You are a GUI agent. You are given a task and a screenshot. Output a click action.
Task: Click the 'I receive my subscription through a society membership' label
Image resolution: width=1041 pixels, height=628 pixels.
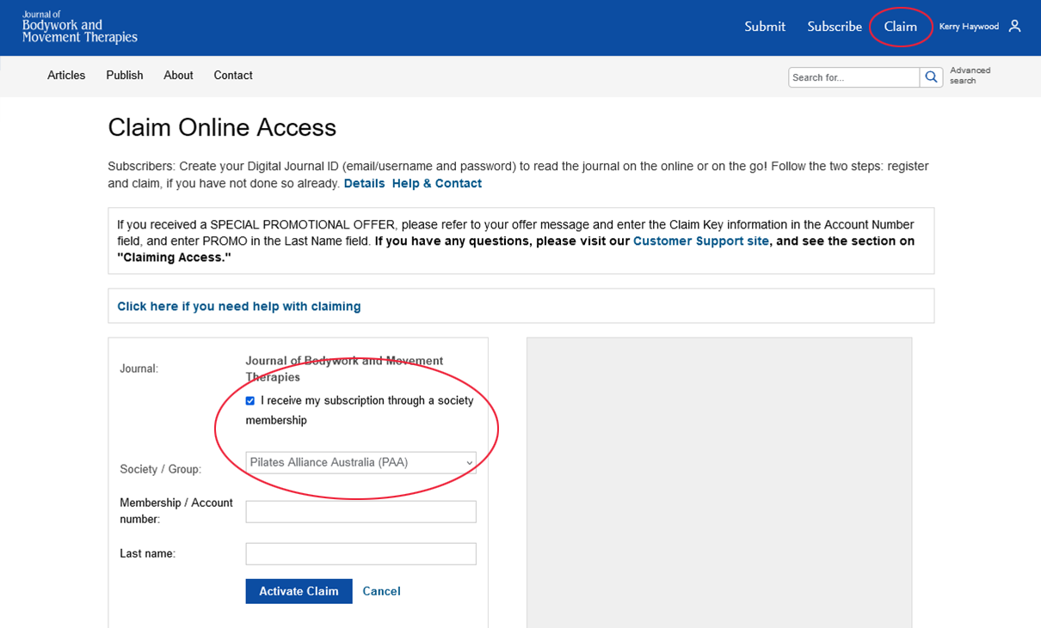pyautogui.click(x=360, y=411)
